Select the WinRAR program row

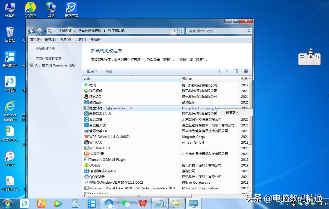tap(165, 143)
